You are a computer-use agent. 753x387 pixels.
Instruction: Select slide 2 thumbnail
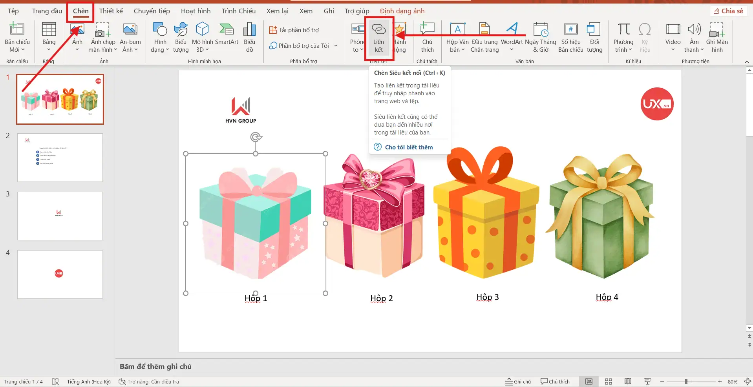[60, 158]
